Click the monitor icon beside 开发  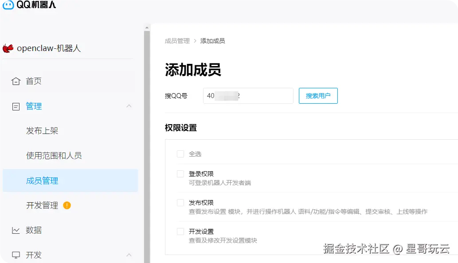(16, 255)
